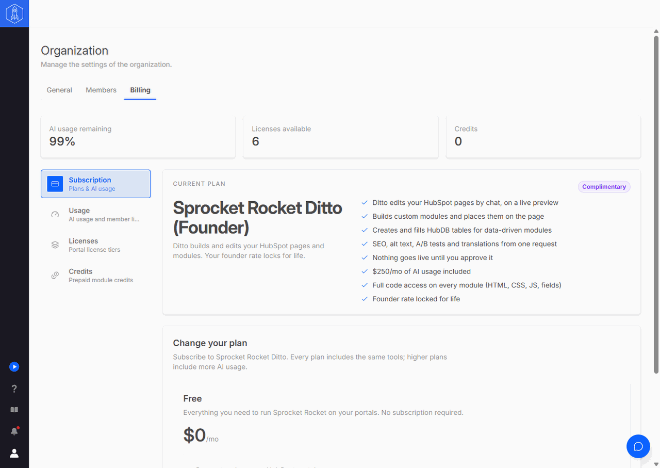Click the Organization page heading
Viewport: 660px width, 468px height.
tap(75, 51)
